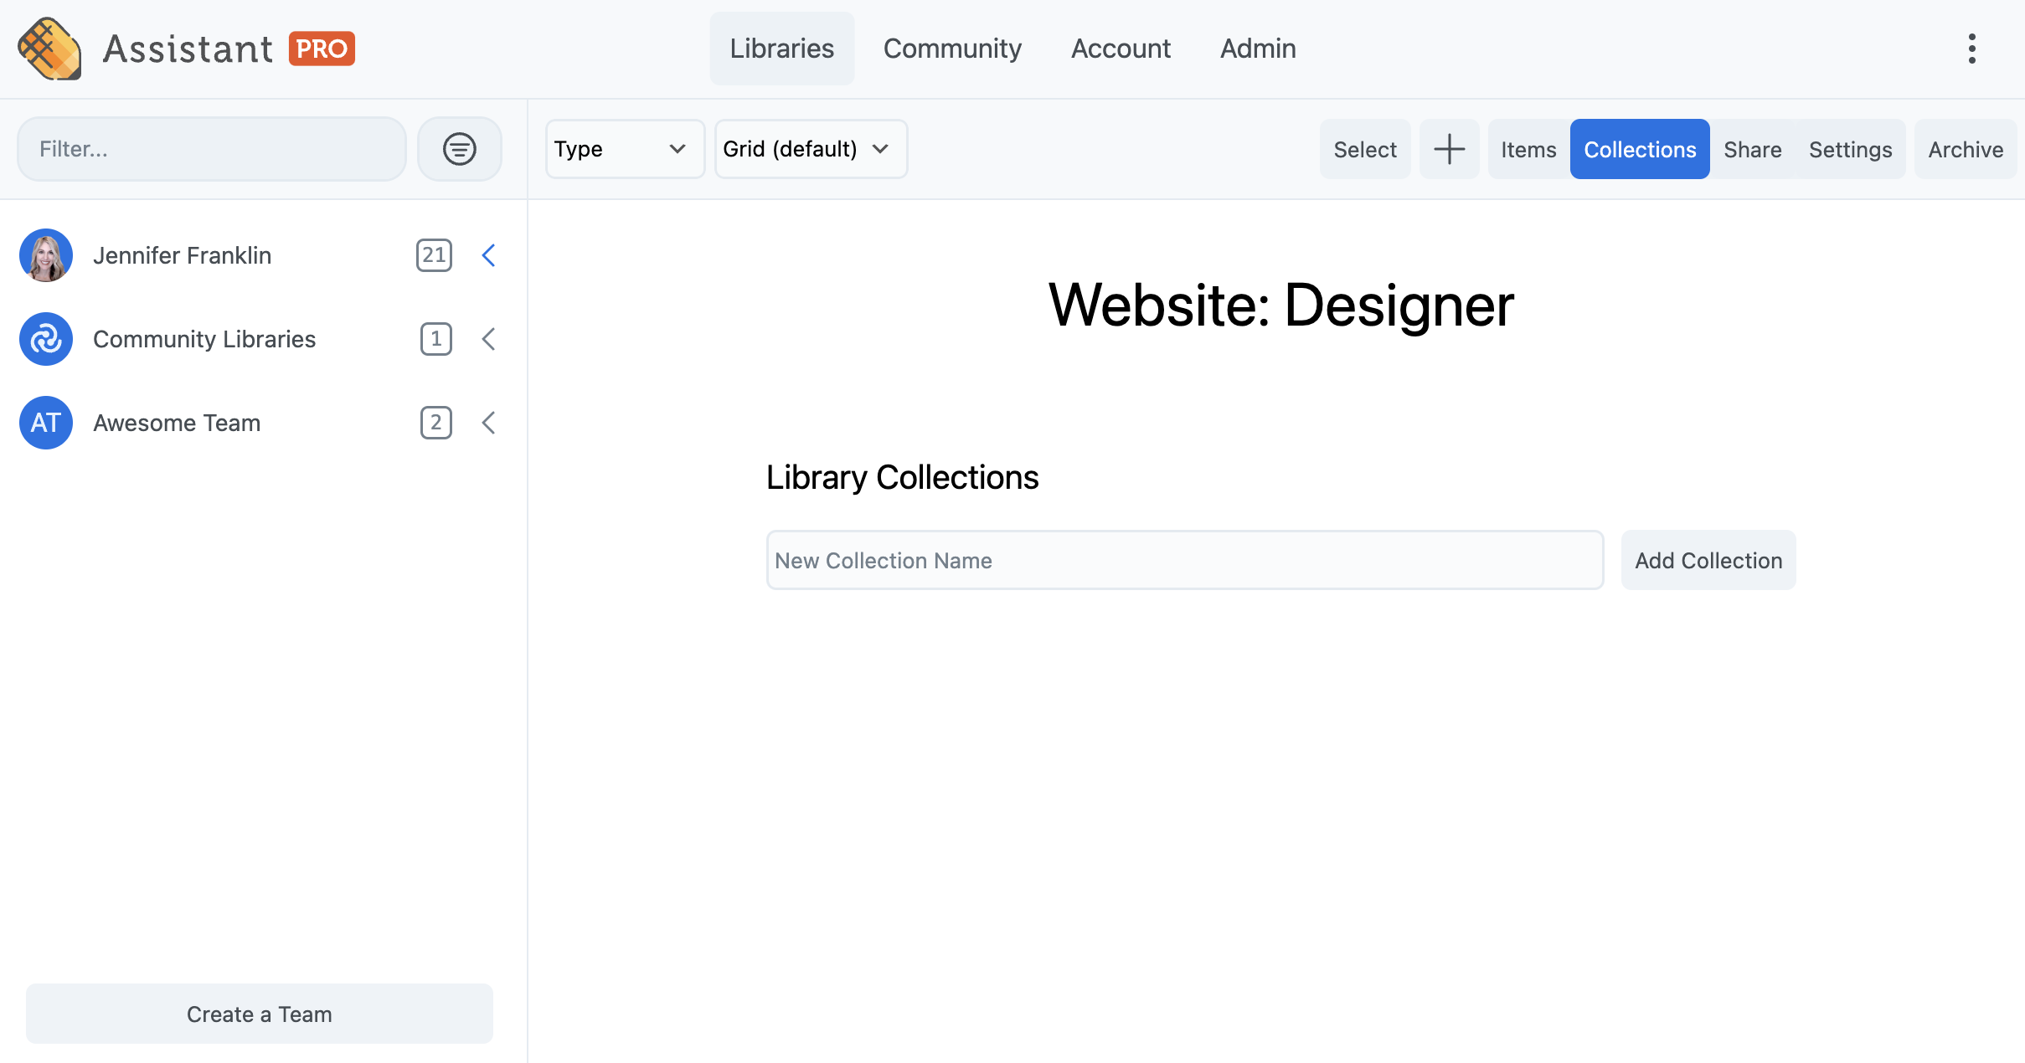Click the Add new item plus icon
Screen dimensions: 2025x1063
click(x=1450, y=149)
